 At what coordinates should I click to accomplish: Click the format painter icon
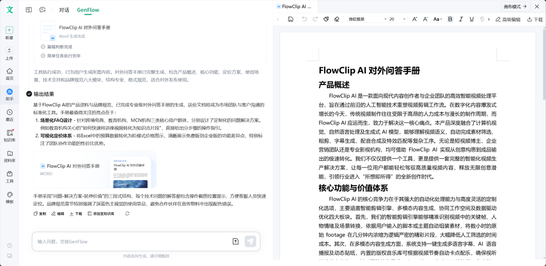click(326, 19)
